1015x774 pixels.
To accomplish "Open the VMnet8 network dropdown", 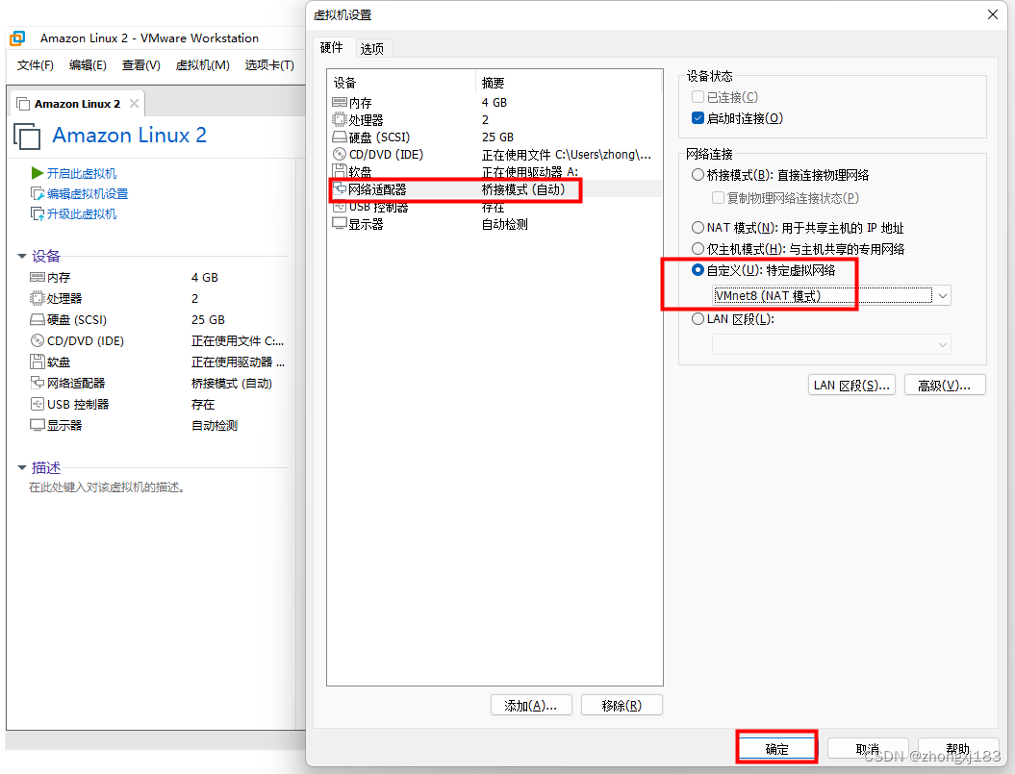I will tap(941, 295).
